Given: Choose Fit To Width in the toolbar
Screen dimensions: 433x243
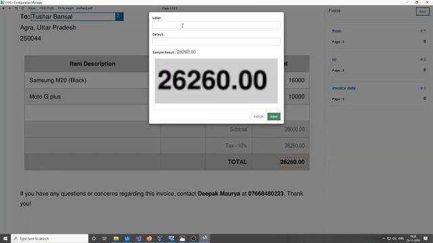Looking at the screenshot, I should point(47,8).
